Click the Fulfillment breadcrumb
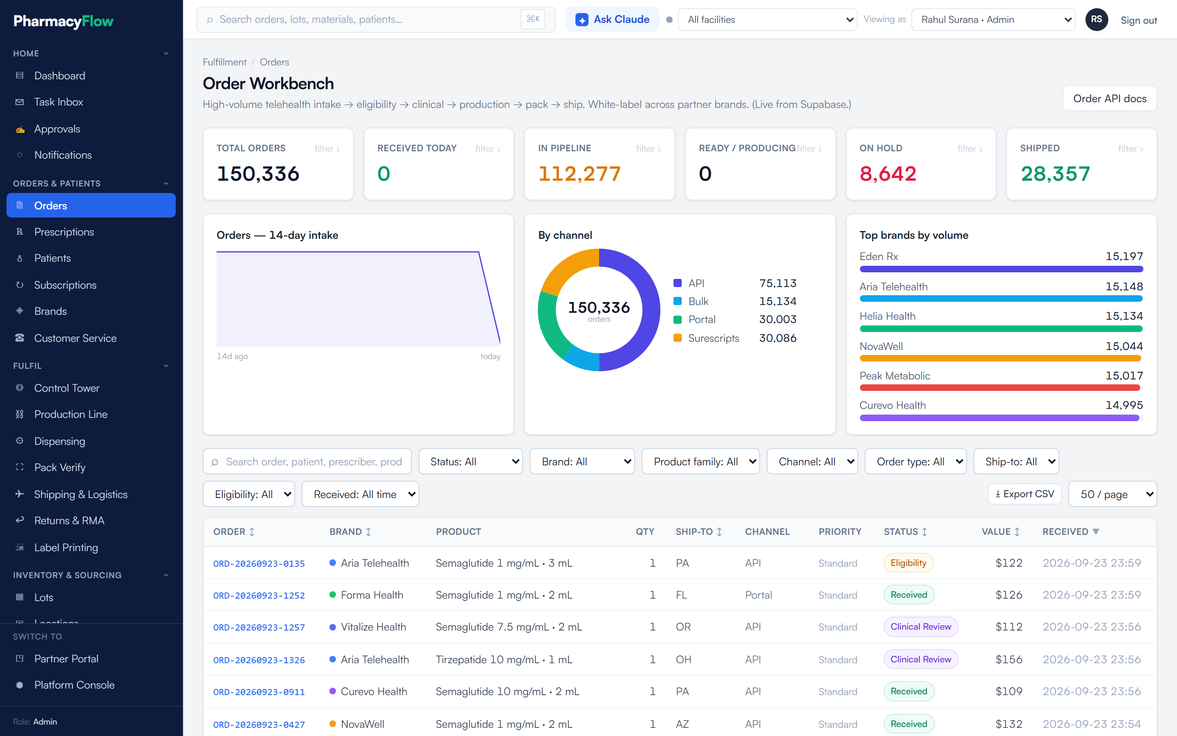 [x=224, y=62]
